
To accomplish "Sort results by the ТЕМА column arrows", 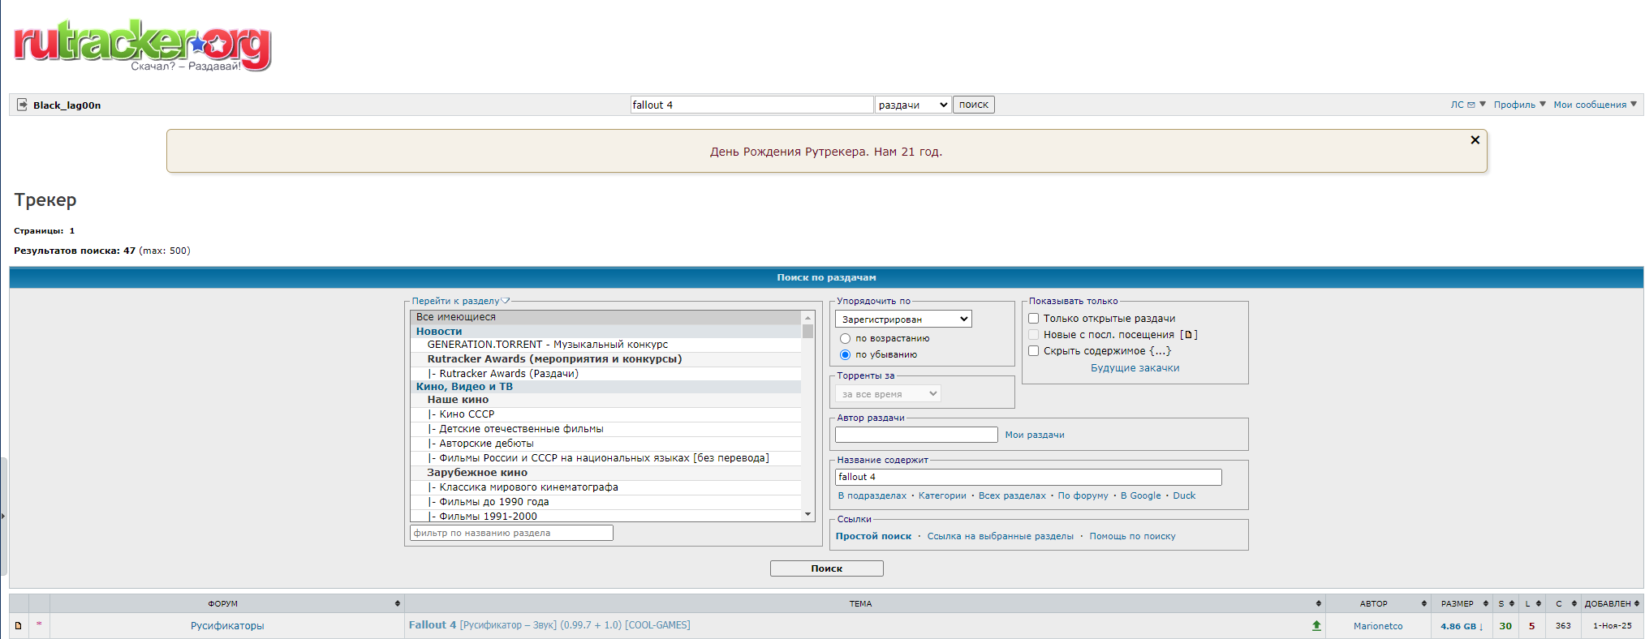I will tap(1318, 603).
